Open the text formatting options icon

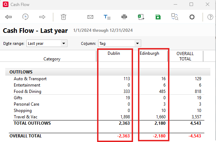tap(107, 17)
